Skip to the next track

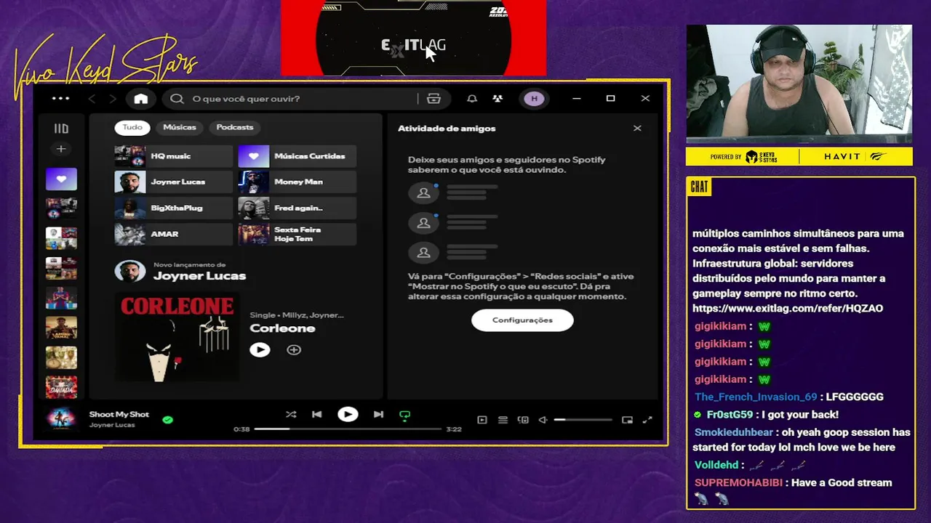pyautogui.click(x=378, y=415)
